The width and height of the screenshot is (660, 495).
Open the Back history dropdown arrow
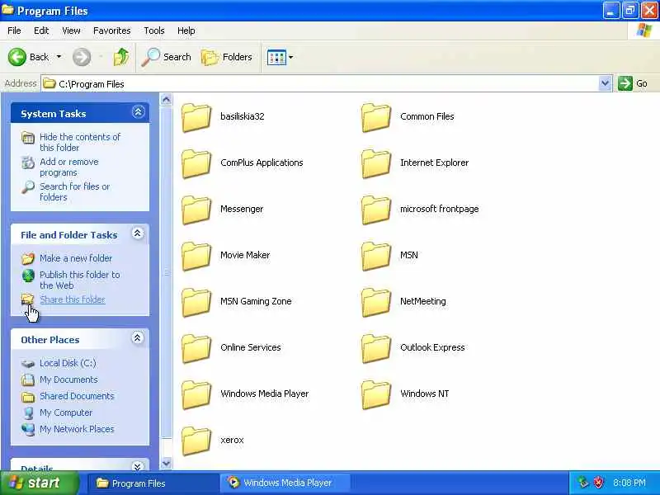pyautogui.click(x=59, y=56)
